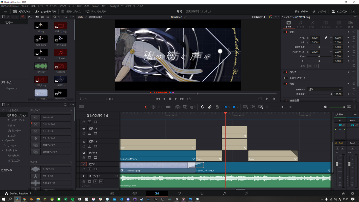Play the timeline in reverse
Viewport: 359px width, 202px height.
tap(164, 99)
